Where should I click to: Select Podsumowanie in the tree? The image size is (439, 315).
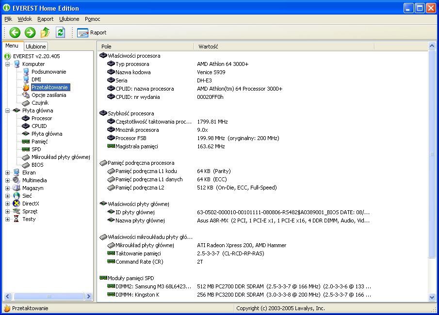point(49,72)
